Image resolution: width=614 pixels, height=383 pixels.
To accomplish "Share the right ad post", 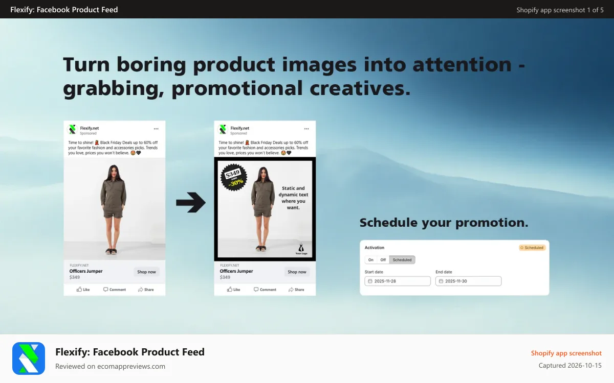I will point(296,290).
